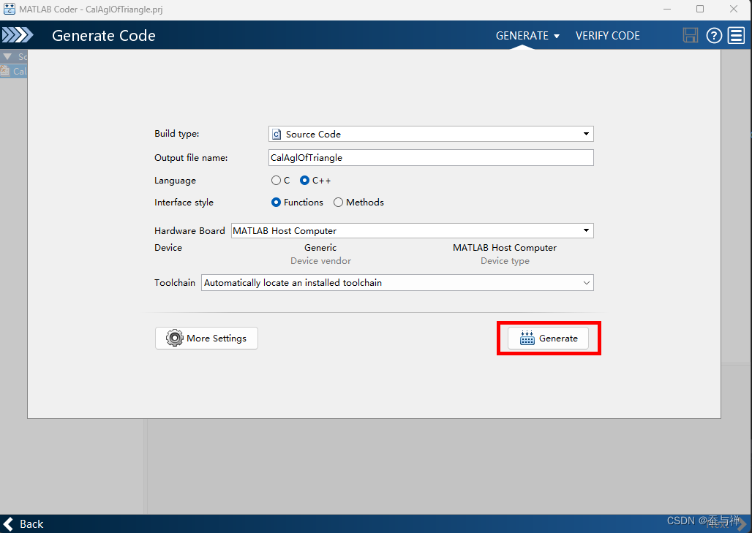The width and height of the screenshot is (752, 533).
Task: Maximize the MATLAB Coder window
Action: coord(700,9)
